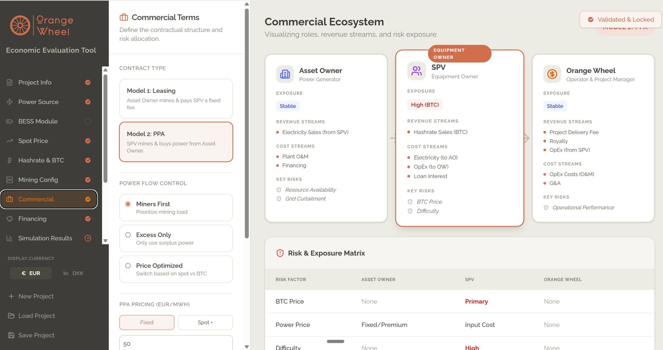The width and height of the screenshot is (663, 350).
Task: Click the SPV people icon
Action: pyautogui.click(x=416, y=71)
